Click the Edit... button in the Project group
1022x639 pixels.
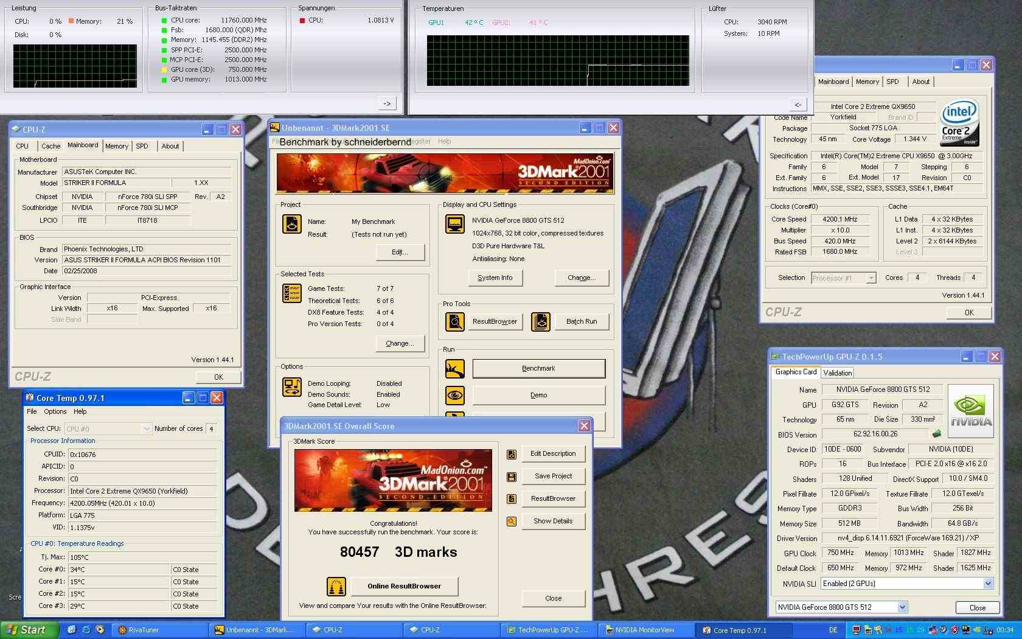click(x=400, y=253)
